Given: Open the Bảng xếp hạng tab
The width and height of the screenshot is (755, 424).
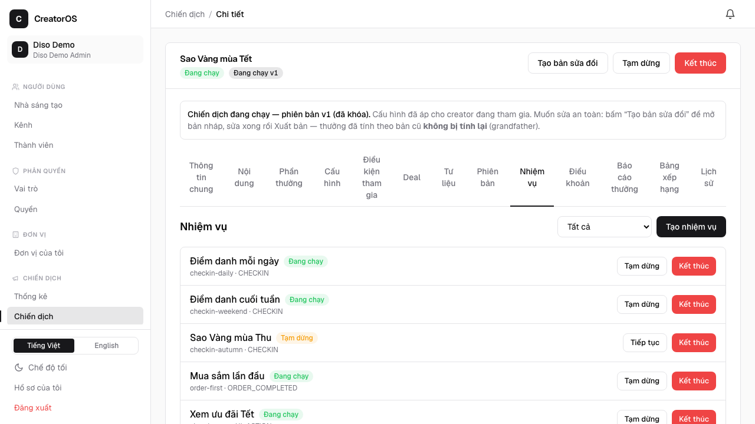Looking at the screenshot, I should point(669,177).
